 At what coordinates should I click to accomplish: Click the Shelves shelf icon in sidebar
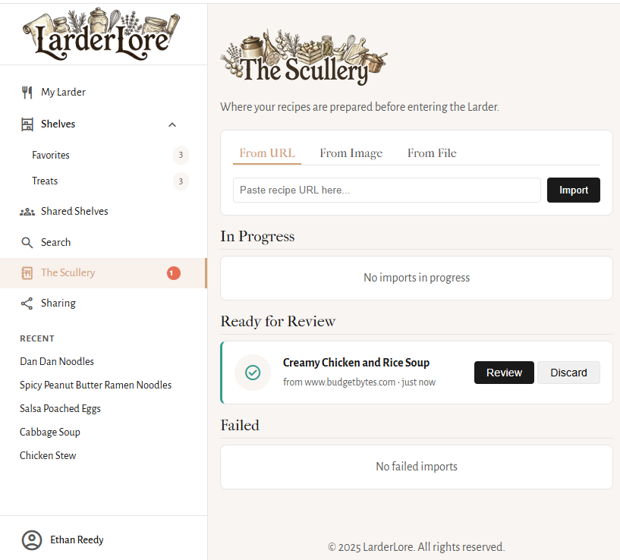pyautogui.click(x=27, y=124)
